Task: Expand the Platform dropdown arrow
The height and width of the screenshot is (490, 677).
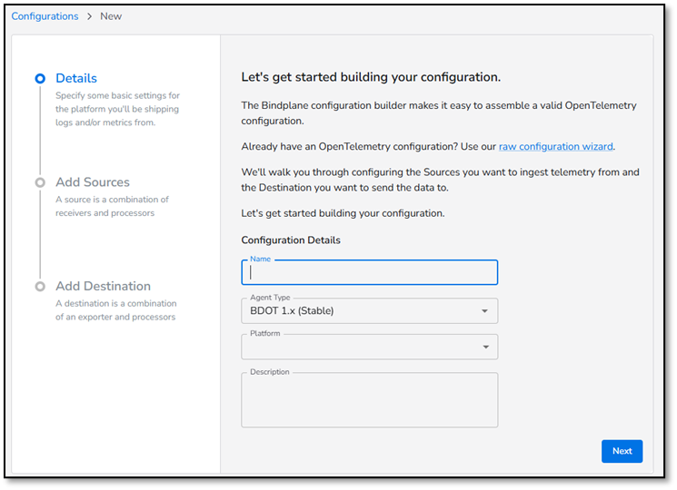Action: point(486,347)
